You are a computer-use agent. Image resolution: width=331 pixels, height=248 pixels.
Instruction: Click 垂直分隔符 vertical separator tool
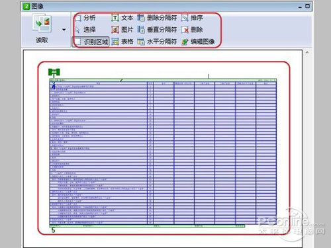tap(157, 30)
